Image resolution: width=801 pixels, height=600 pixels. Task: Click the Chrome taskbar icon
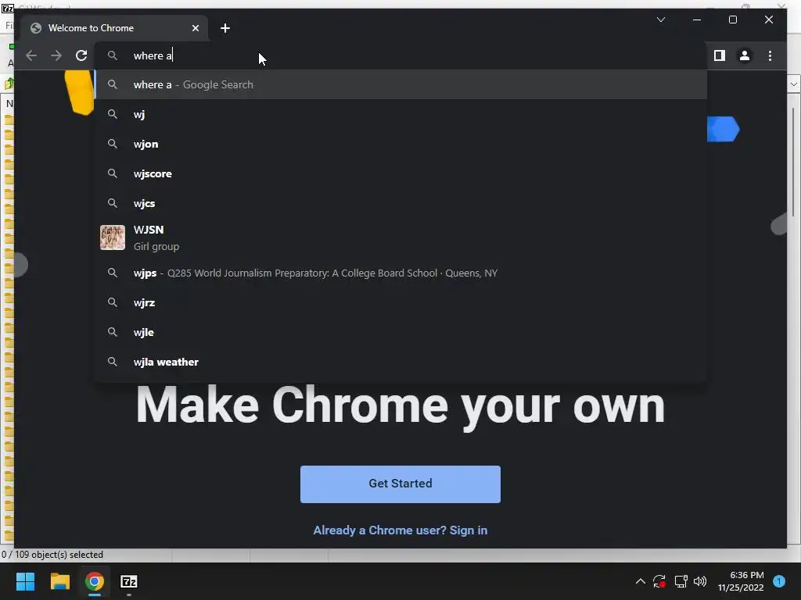click(x=95, y=581)
